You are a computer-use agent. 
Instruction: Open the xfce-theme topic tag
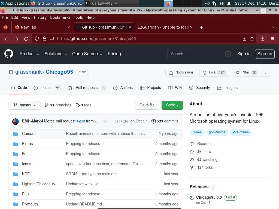pyautogui.click(x=241, y=133)
